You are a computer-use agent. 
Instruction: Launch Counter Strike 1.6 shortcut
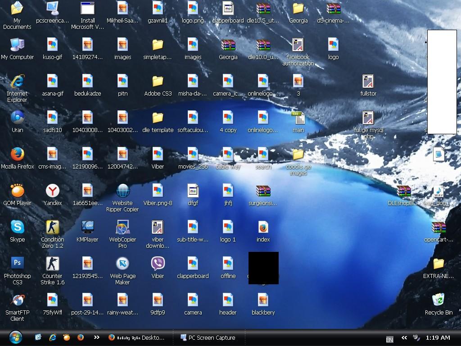click(x=53, y=264)
